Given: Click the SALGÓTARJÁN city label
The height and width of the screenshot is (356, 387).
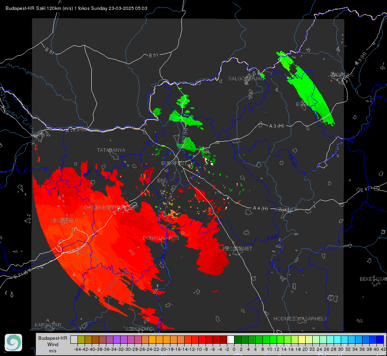Looking at the screenshot, I should point(246,79).
